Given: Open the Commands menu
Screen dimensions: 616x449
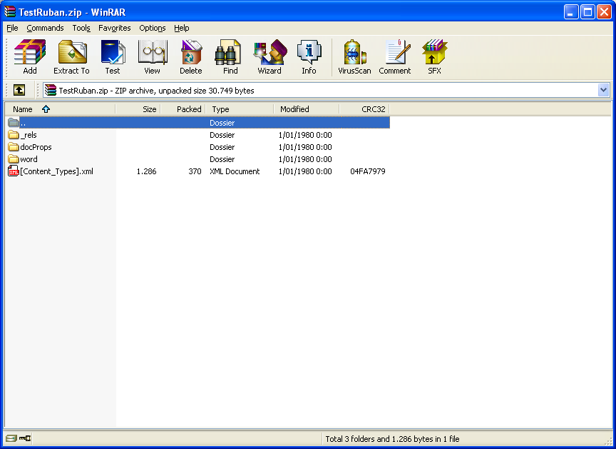Looking at the screenshot, I should coord(45,28).
